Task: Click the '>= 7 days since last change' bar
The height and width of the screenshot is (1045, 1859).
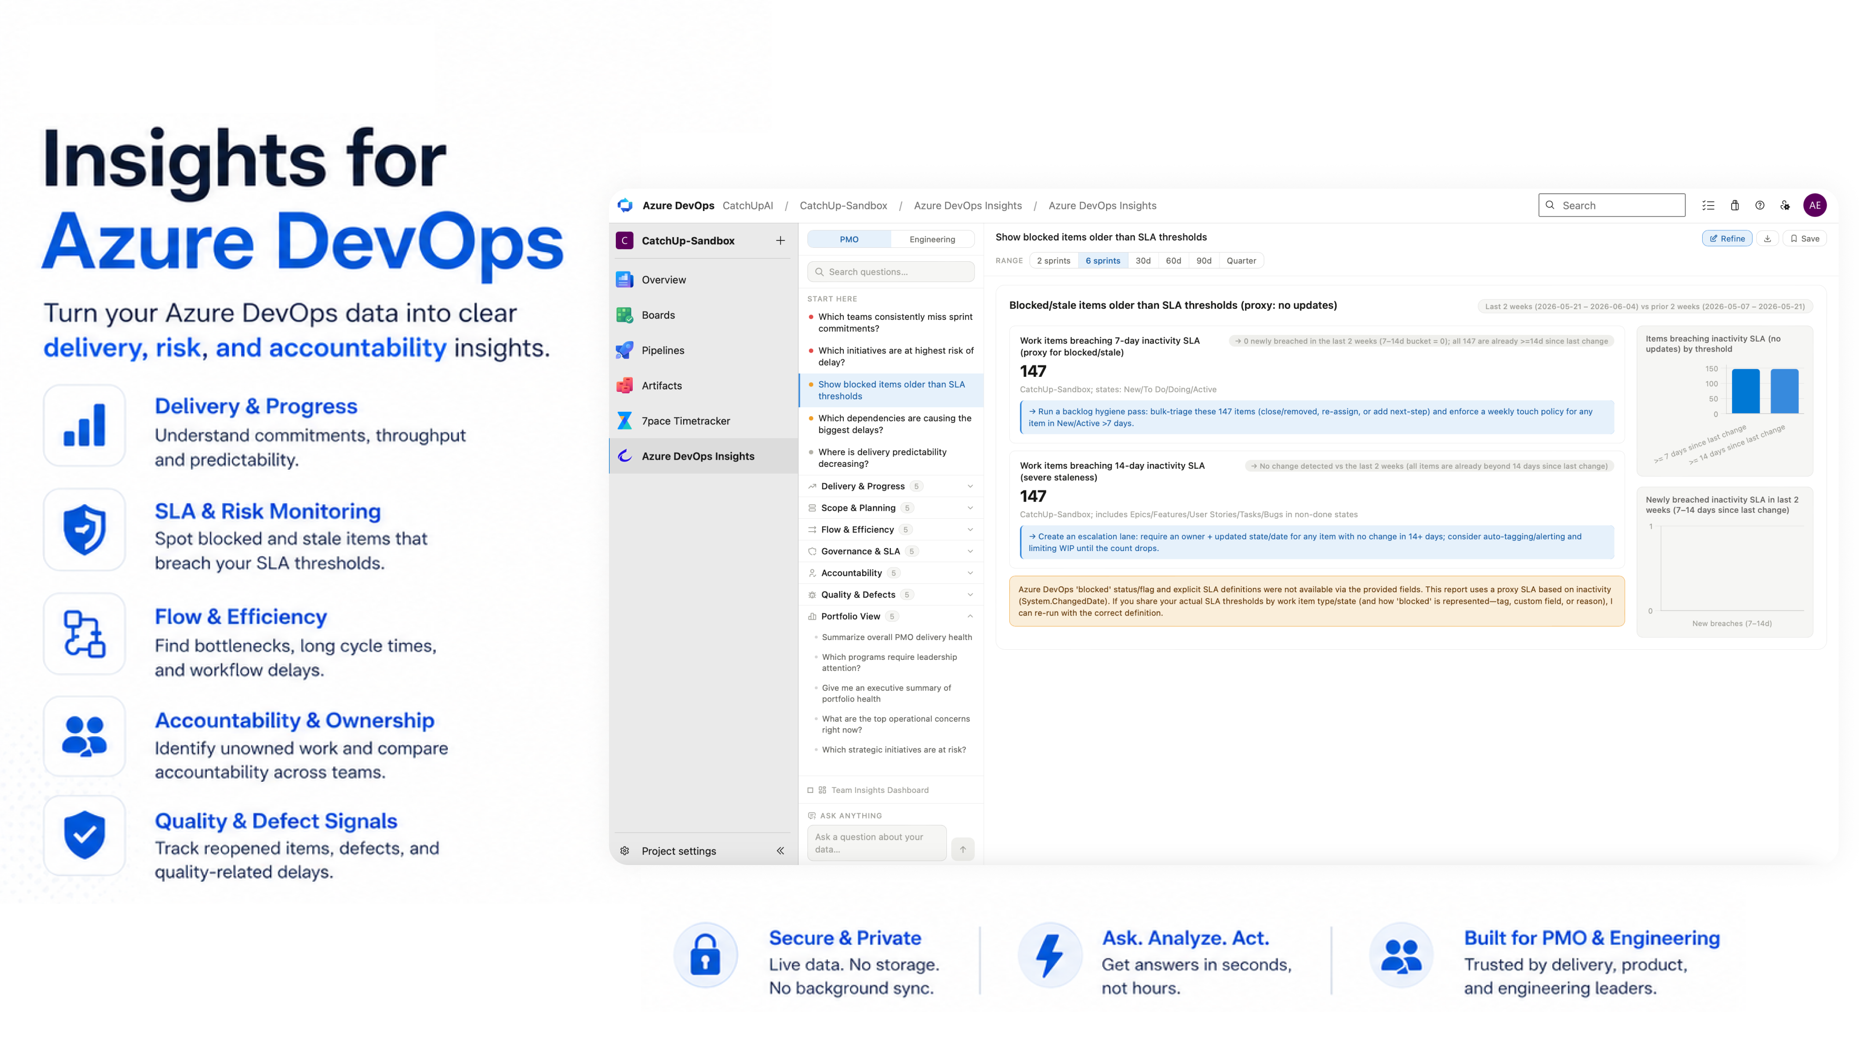Action: (x=1746, y=391)
